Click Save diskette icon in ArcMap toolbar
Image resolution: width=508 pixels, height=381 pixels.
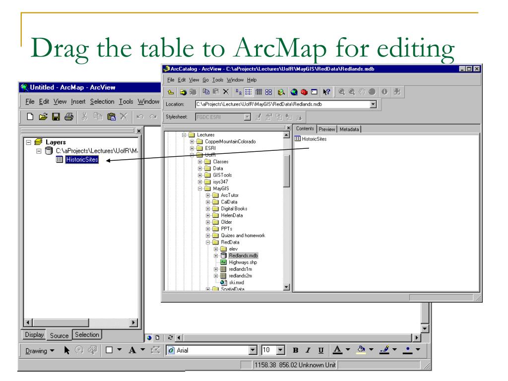56,117
